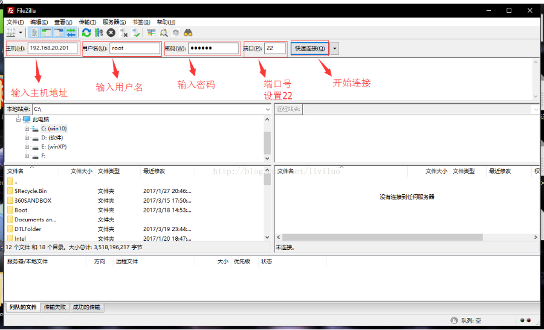Viewport: 544px width, 330px height.
Task: Select the Intel folder row
Action: [99, 238]
